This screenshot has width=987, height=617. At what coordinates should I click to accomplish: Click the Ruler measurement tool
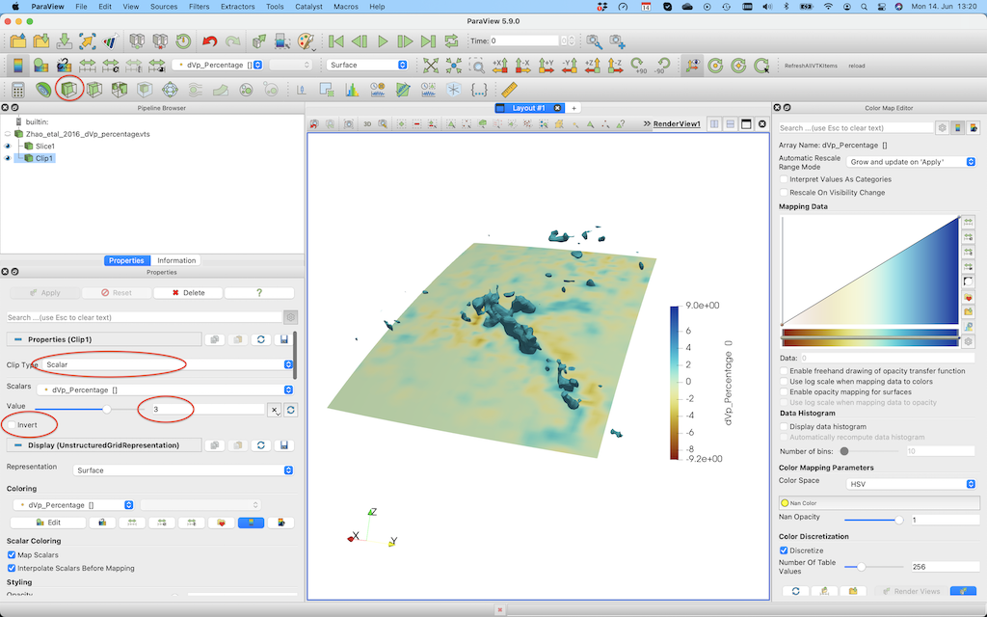(510, 90)
